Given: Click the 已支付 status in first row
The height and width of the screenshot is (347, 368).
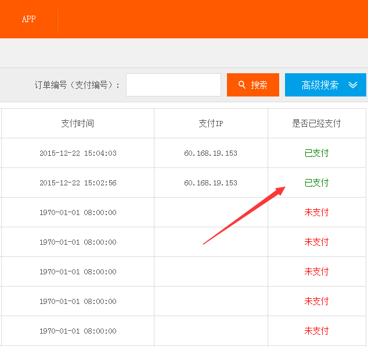Looking at the screenshot, I should pos(316,153).
